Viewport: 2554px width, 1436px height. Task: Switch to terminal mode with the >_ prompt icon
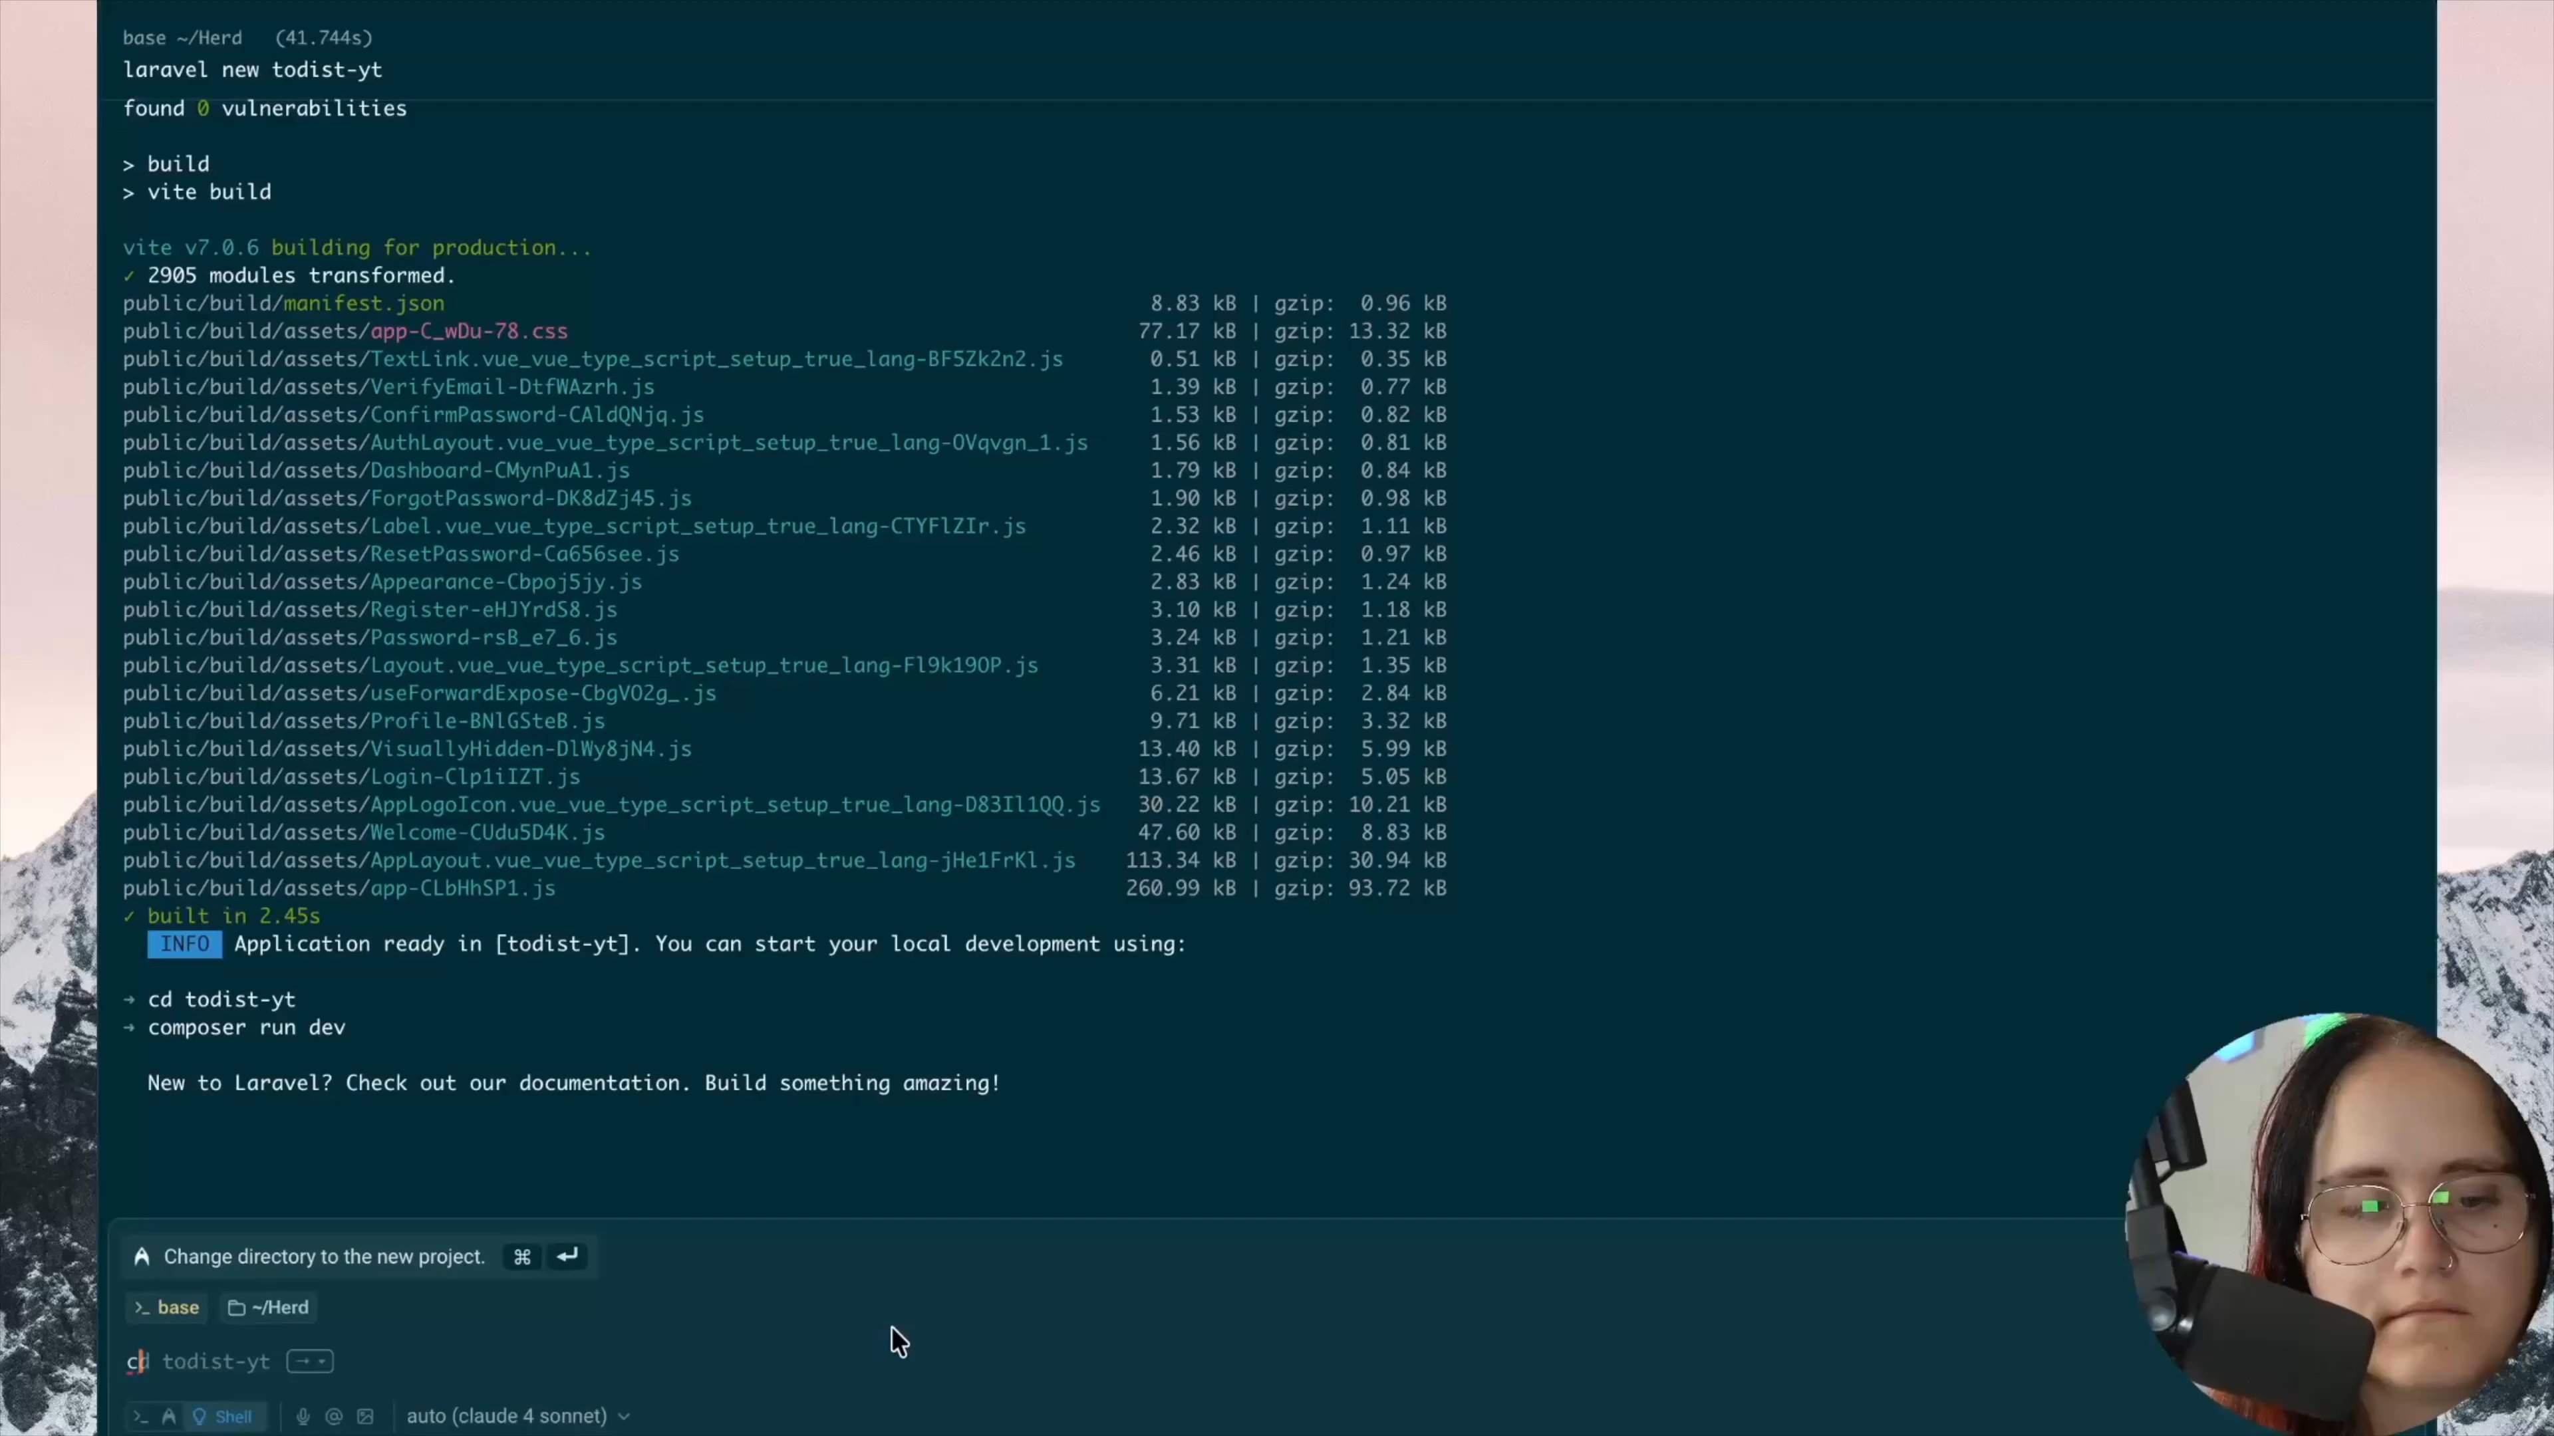click(x=142, y=1415)
